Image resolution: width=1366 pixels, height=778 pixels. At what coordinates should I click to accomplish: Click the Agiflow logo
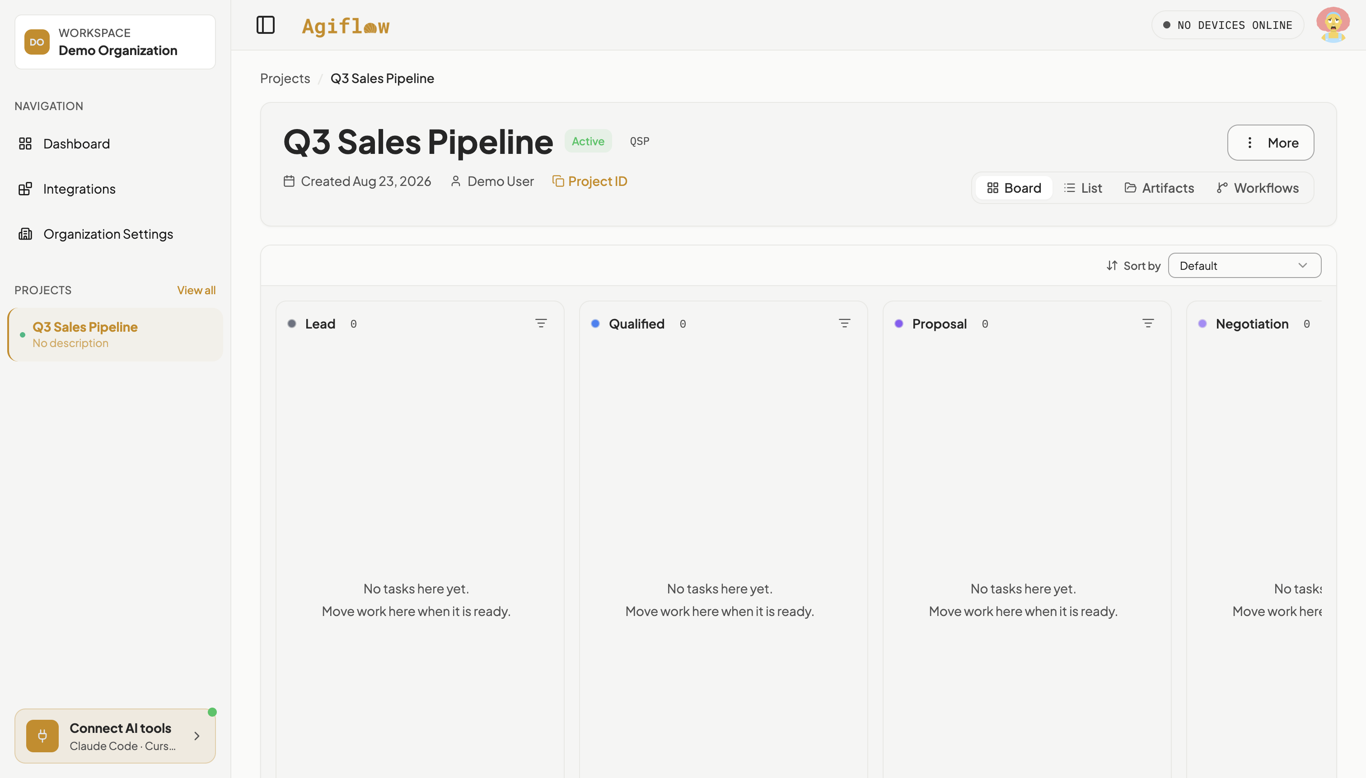[x=346, y=26]
